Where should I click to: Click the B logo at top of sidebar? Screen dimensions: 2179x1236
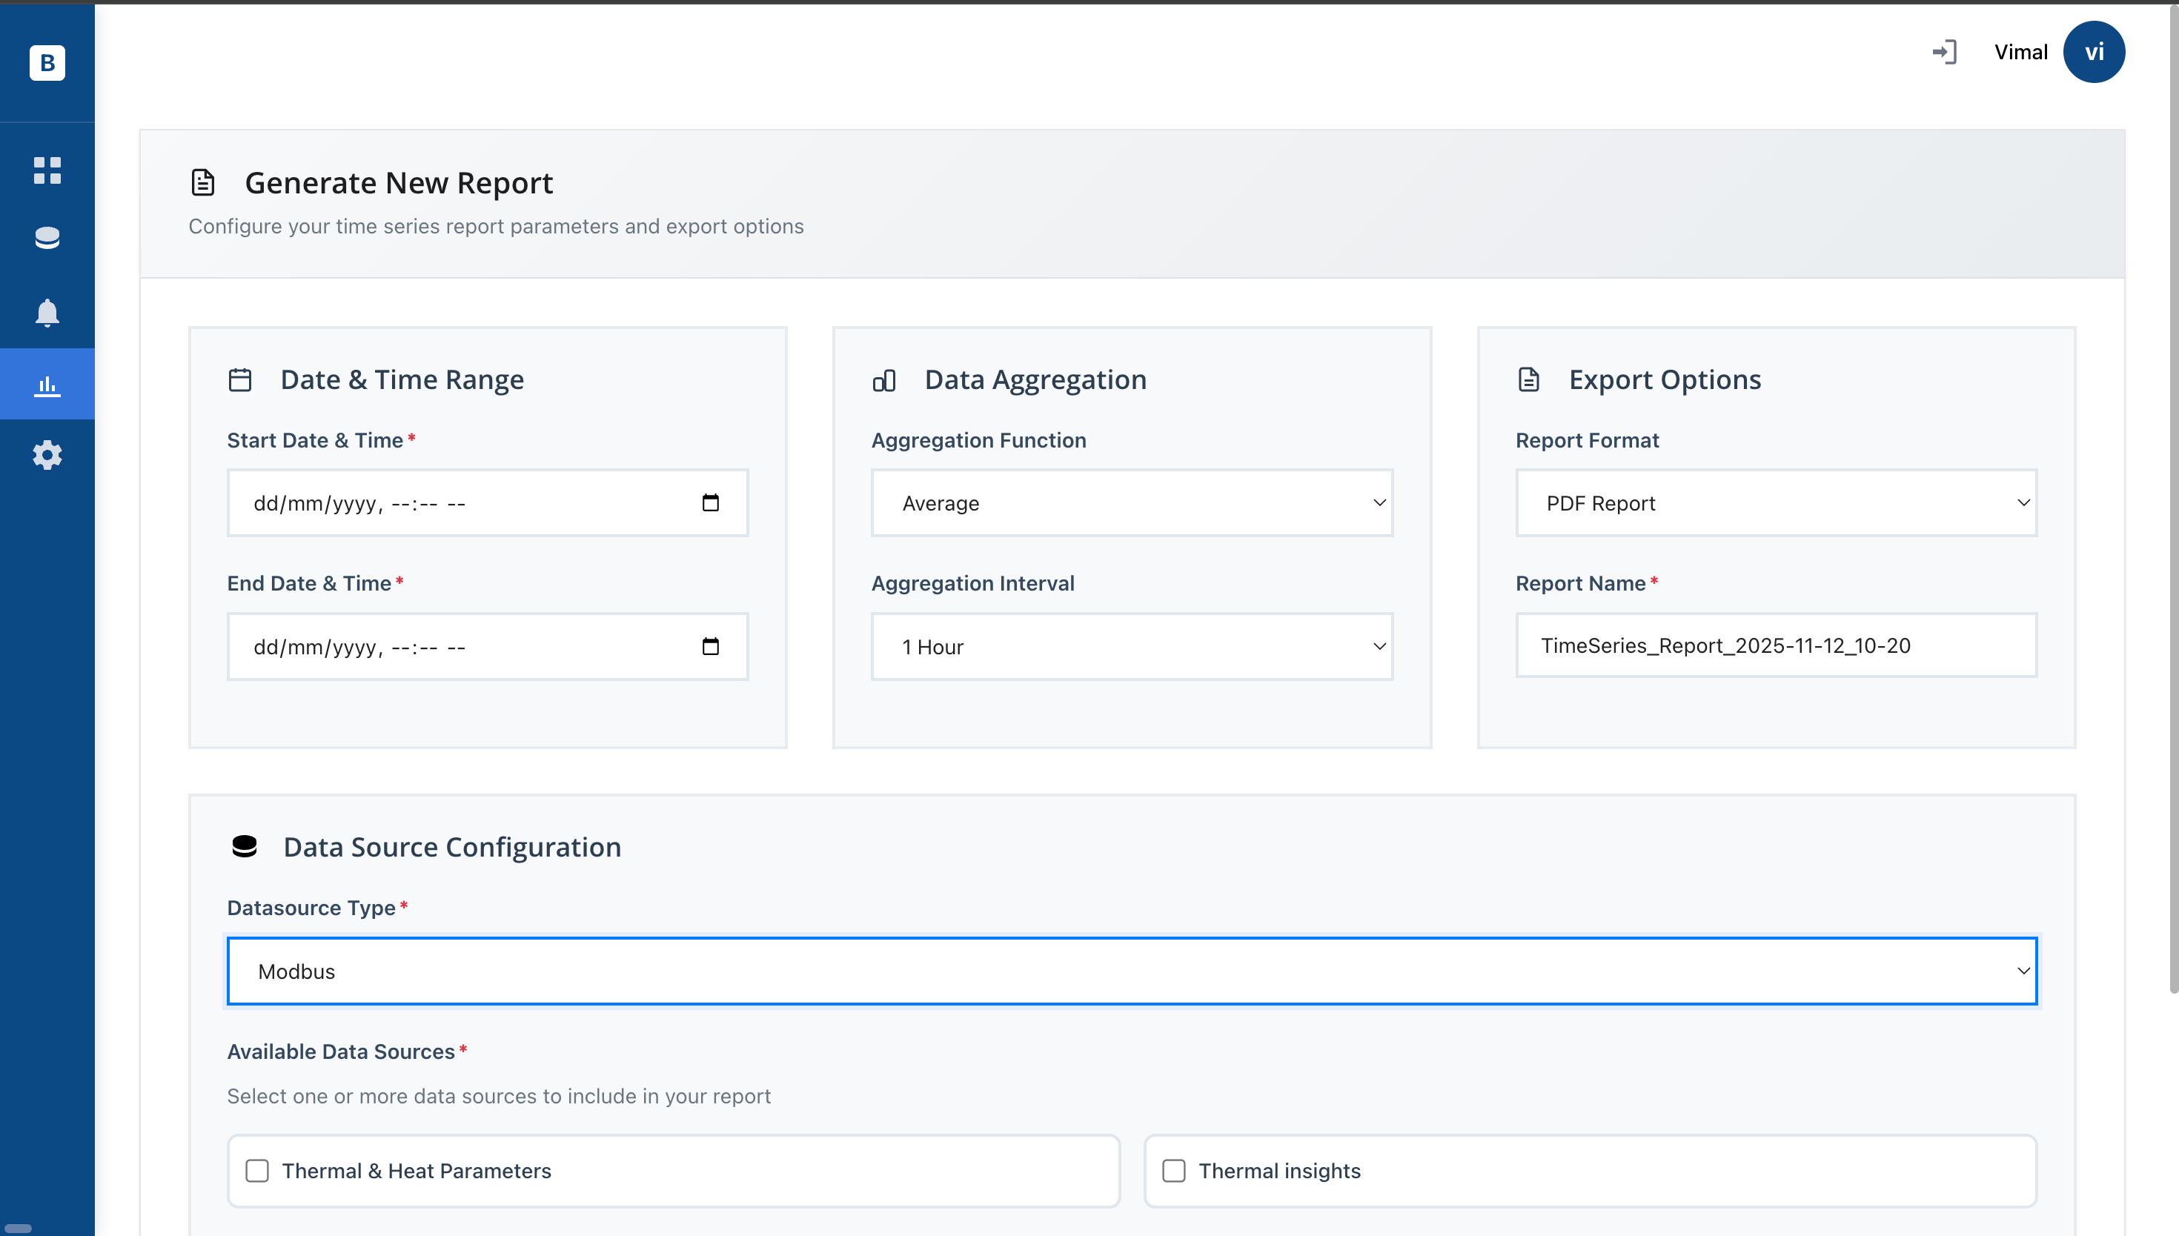tap(47, 62)
